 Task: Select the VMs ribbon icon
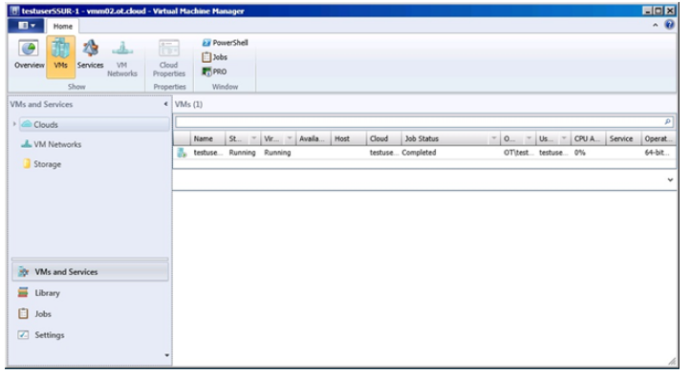(61, 56)
